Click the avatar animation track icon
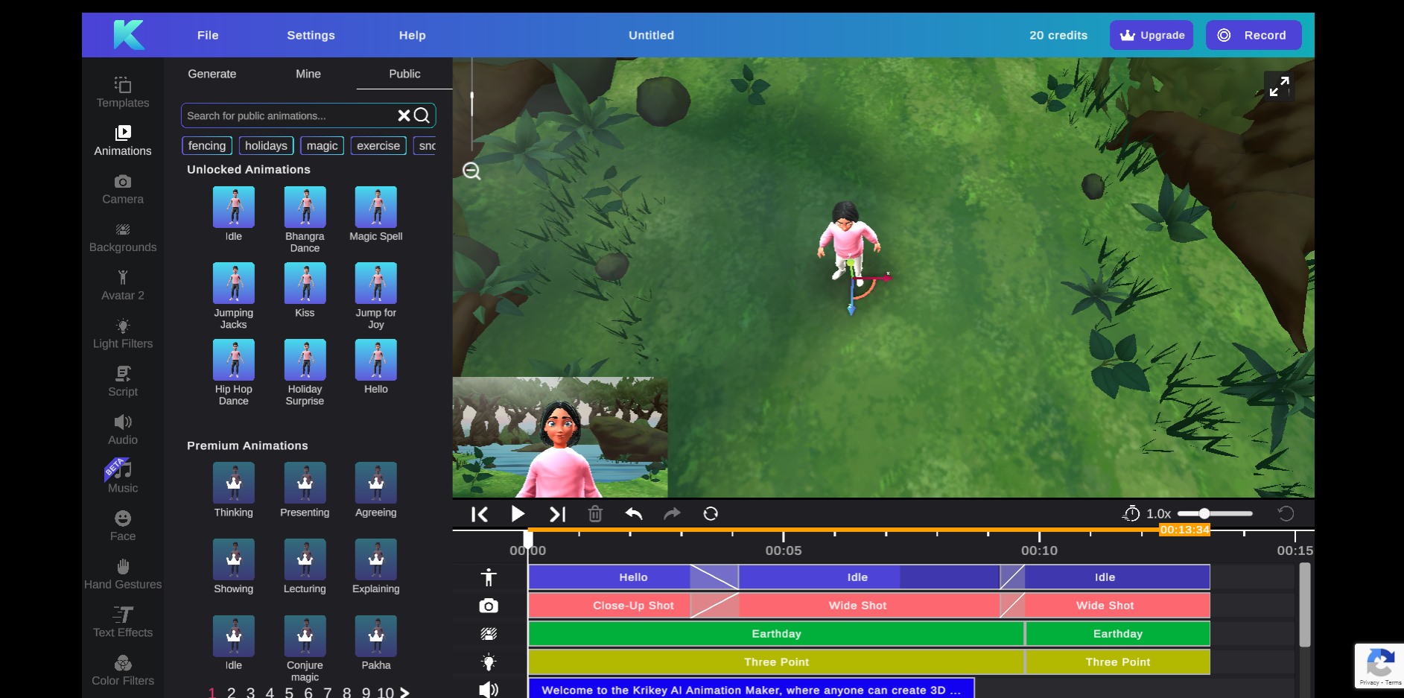 (489, 577)
